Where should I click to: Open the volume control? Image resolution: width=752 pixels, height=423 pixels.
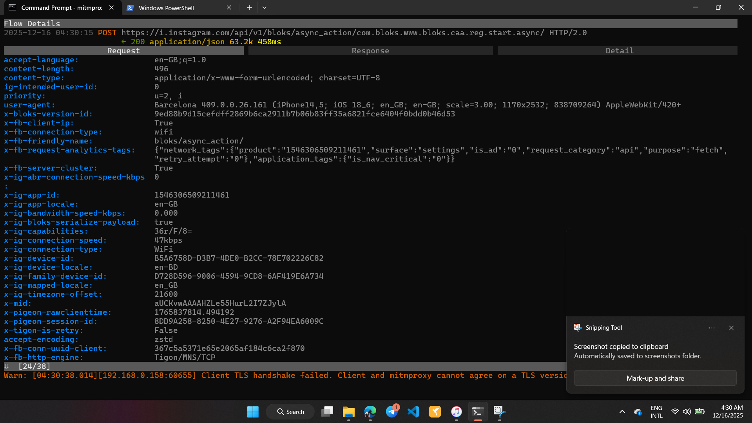pyautogui.click(x=687, y=412)
